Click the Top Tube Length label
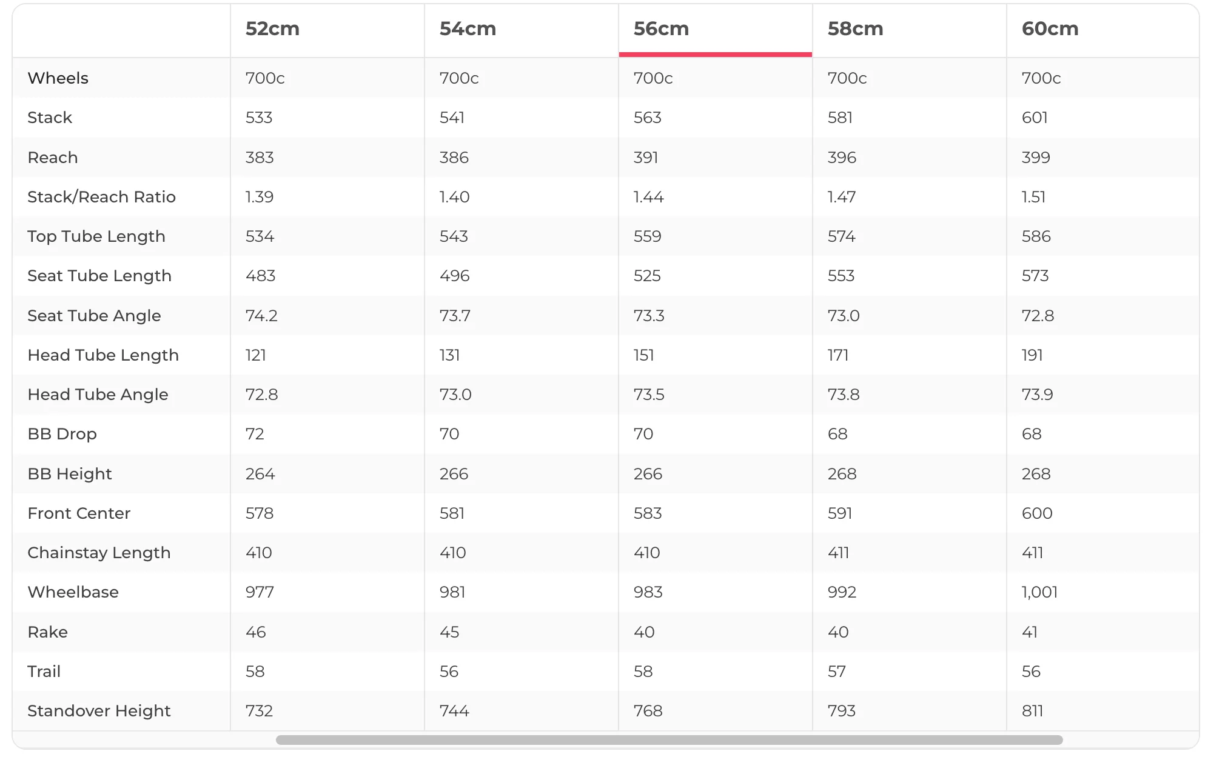Image resolution: width=1208 pixels, height=760 pixels. point(96,236)
